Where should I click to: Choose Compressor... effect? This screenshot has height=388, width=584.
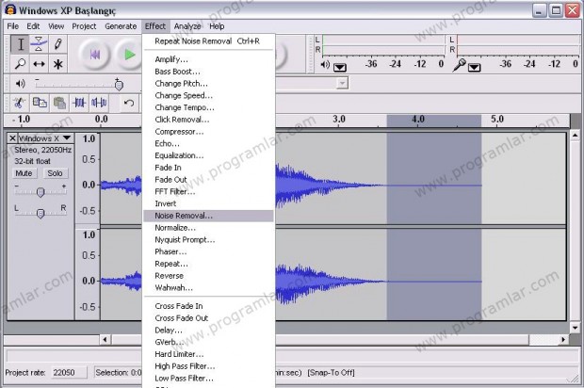208,132
